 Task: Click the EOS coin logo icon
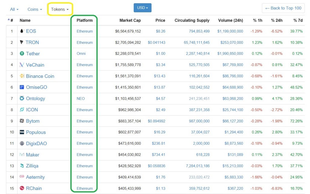(22, 31)
